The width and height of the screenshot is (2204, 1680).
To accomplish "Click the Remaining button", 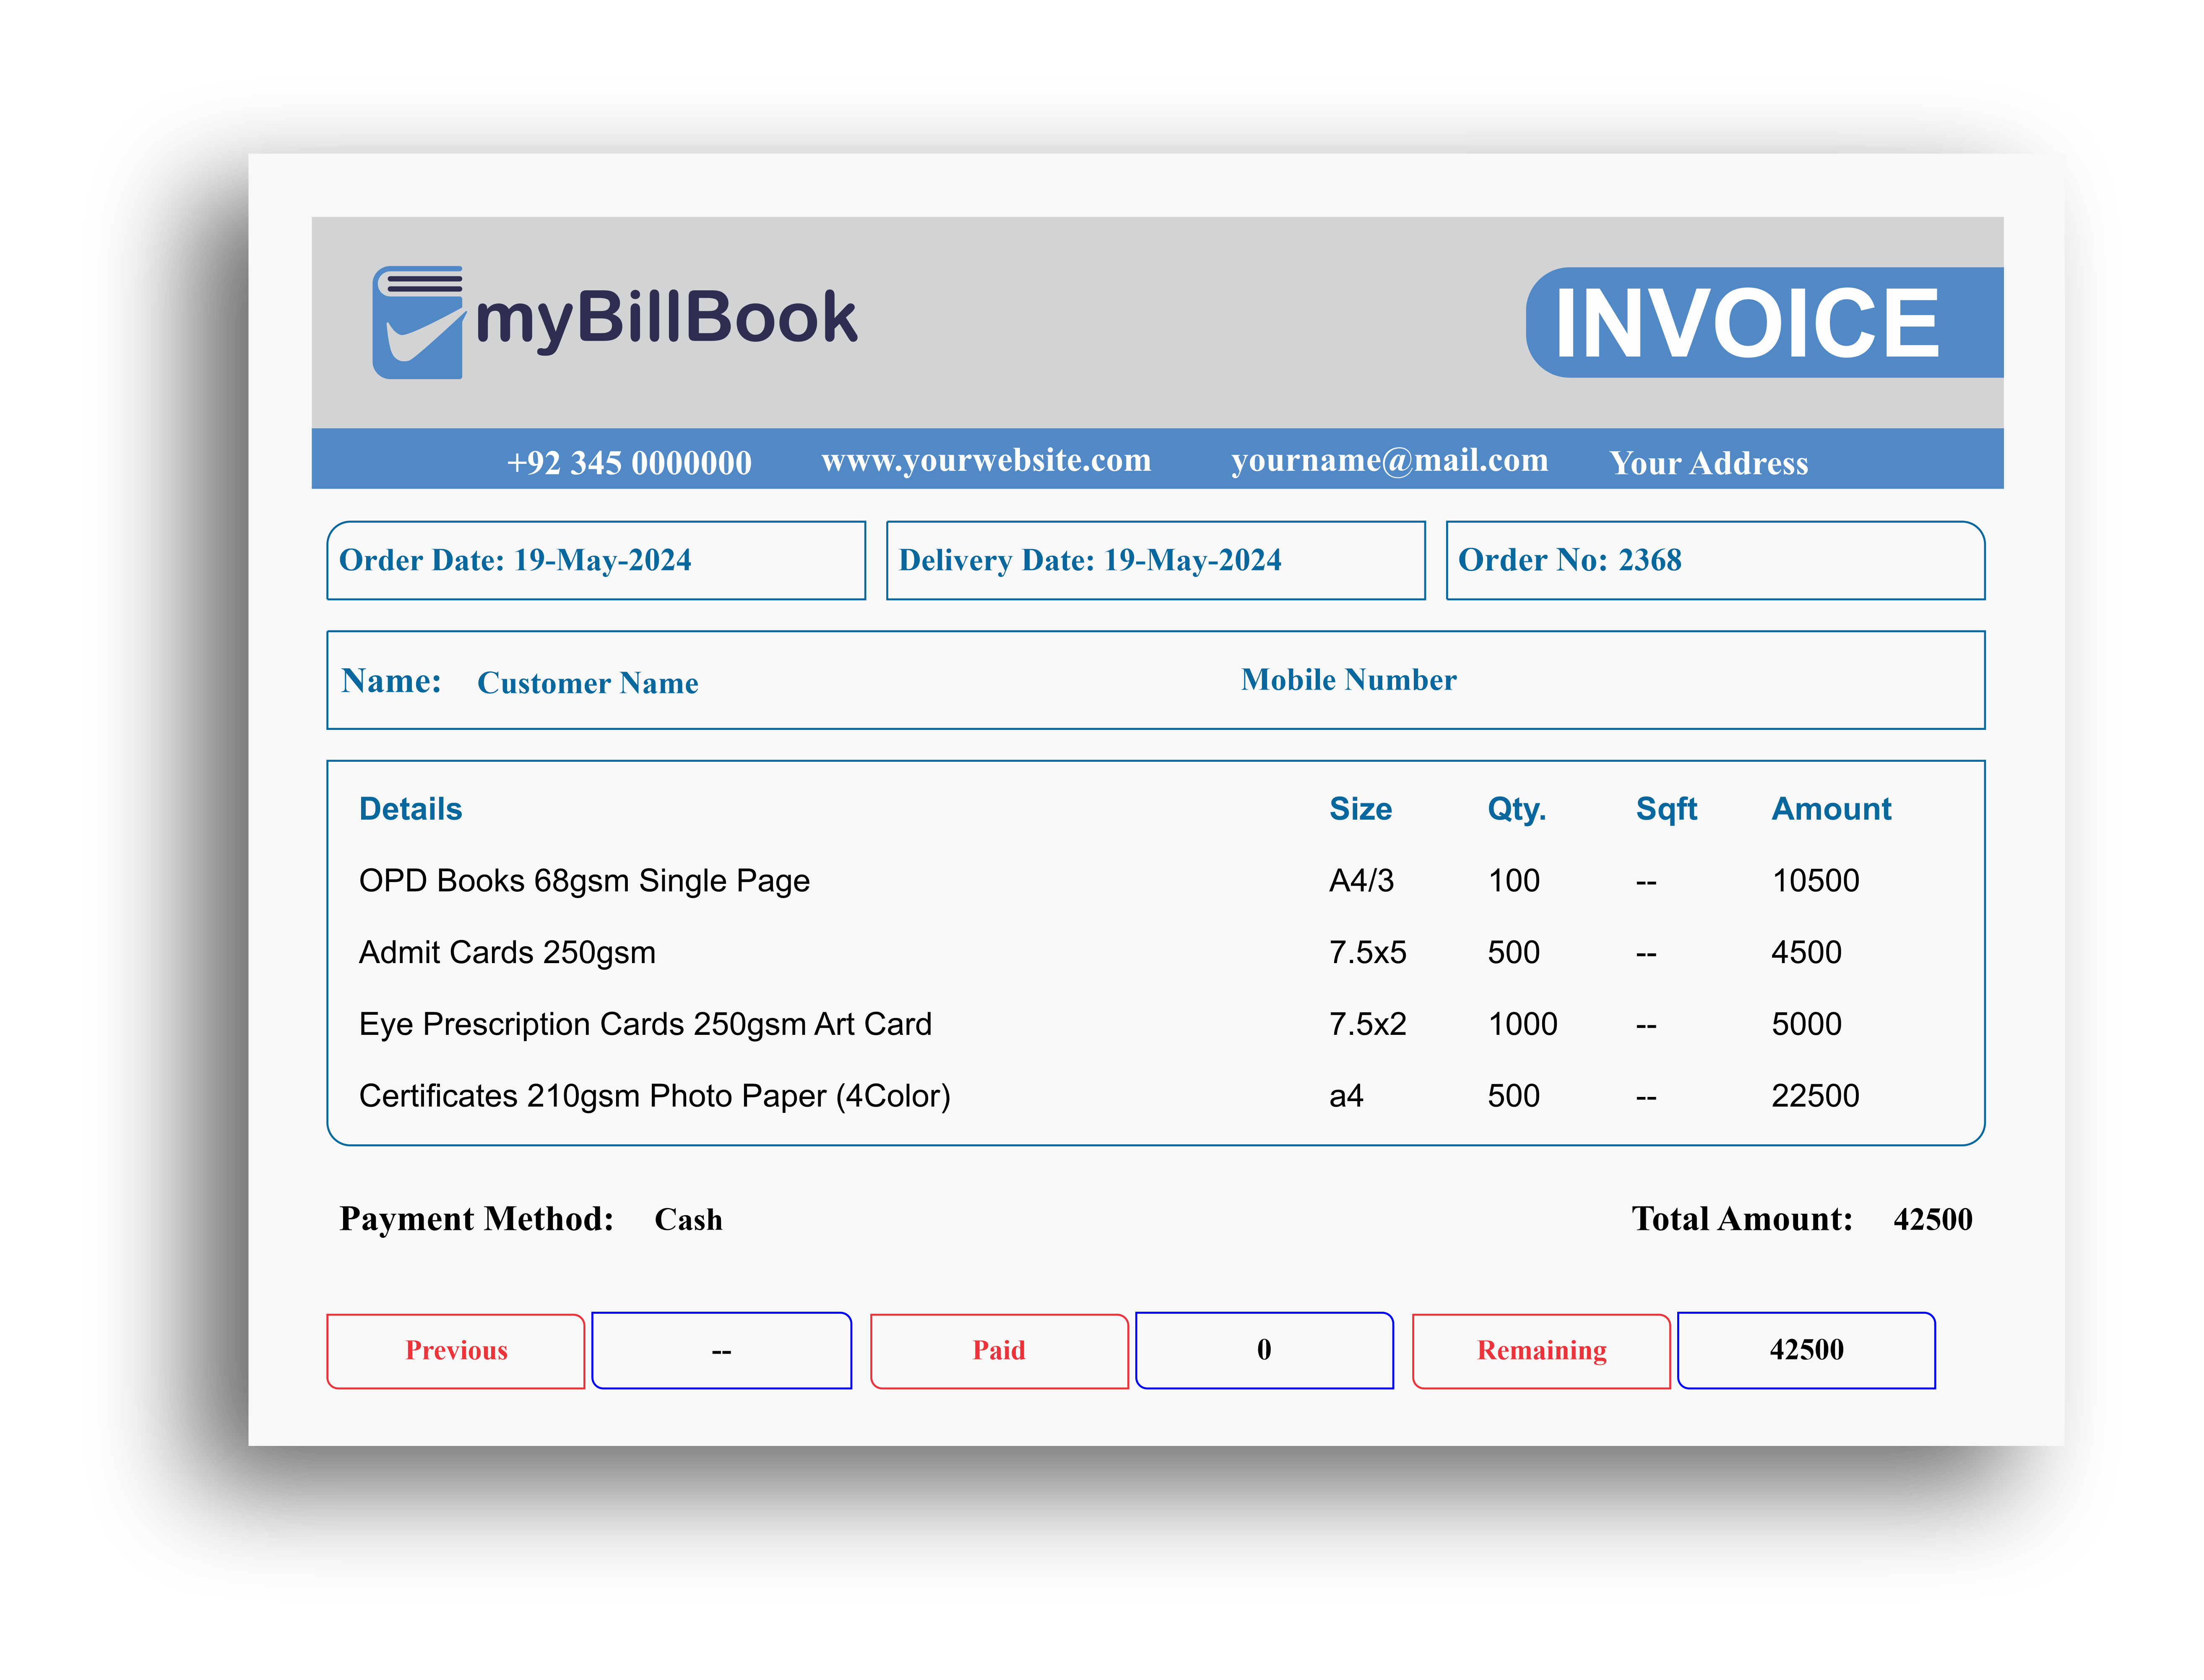I will pyautogui.click(x=1541, y=1351).
